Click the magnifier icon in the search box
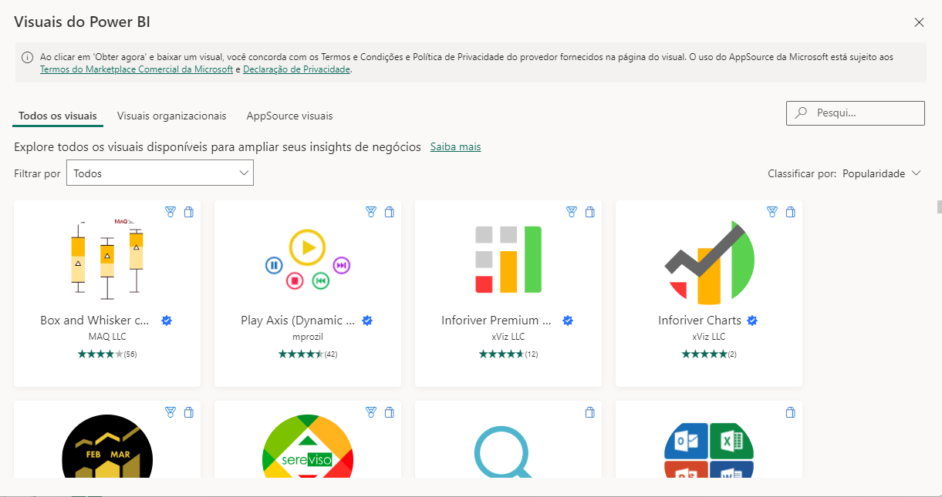Viewport: 942px width, 497px height. coord(802,112)
